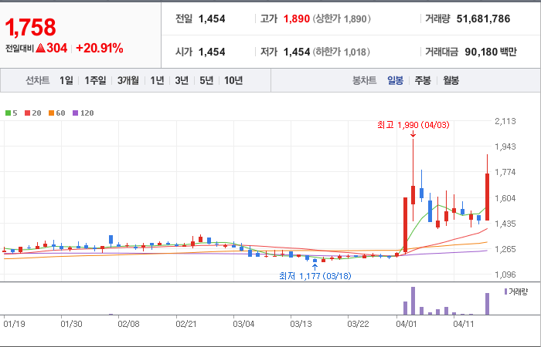This screenshot has height=347, width=541.
Task: Click the purple 거래량 legend marker
Action: (x=505, y=291)
